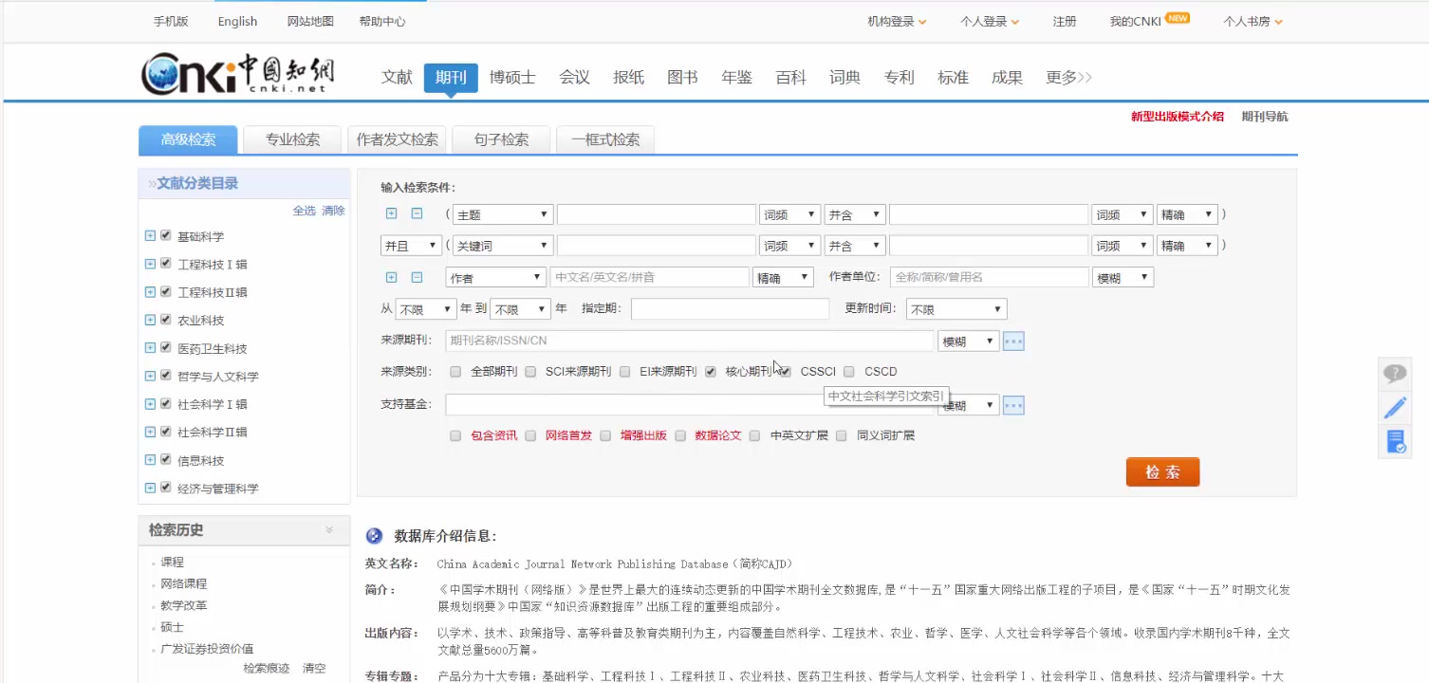Add an author row with plus icon
Screen dimensions: 1429x683
click(x=391, y=277)
